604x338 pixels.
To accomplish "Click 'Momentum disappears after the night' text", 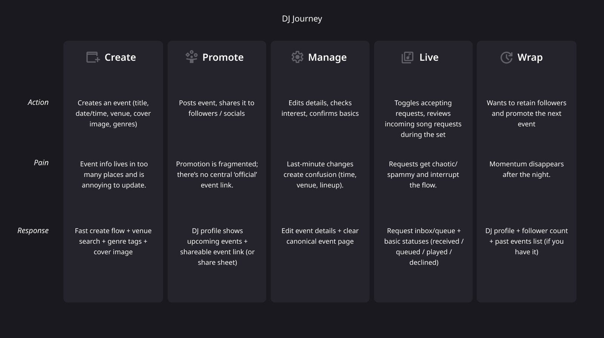I will 526,169.
